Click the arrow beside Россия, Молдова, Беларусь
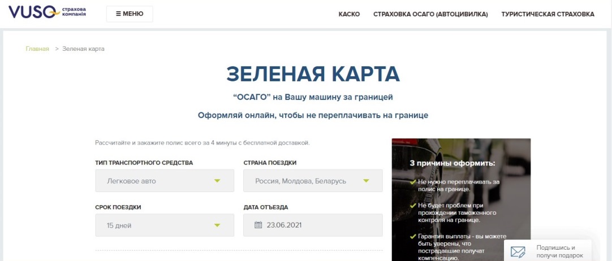612x261 pixels. pos(366,181)
